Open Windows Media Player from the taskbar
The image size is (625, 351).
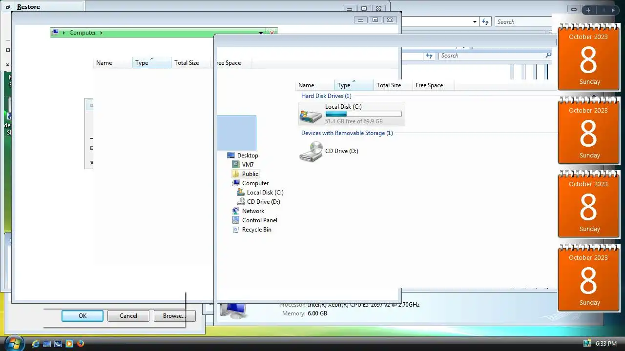69,344
